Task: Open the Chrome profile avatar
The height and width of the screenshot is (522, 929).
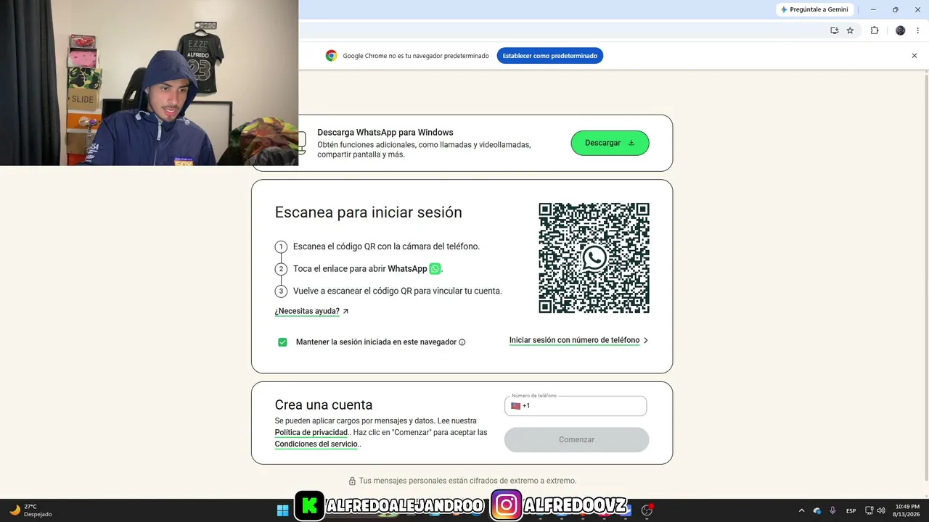Action: click(x=901, y=30)
